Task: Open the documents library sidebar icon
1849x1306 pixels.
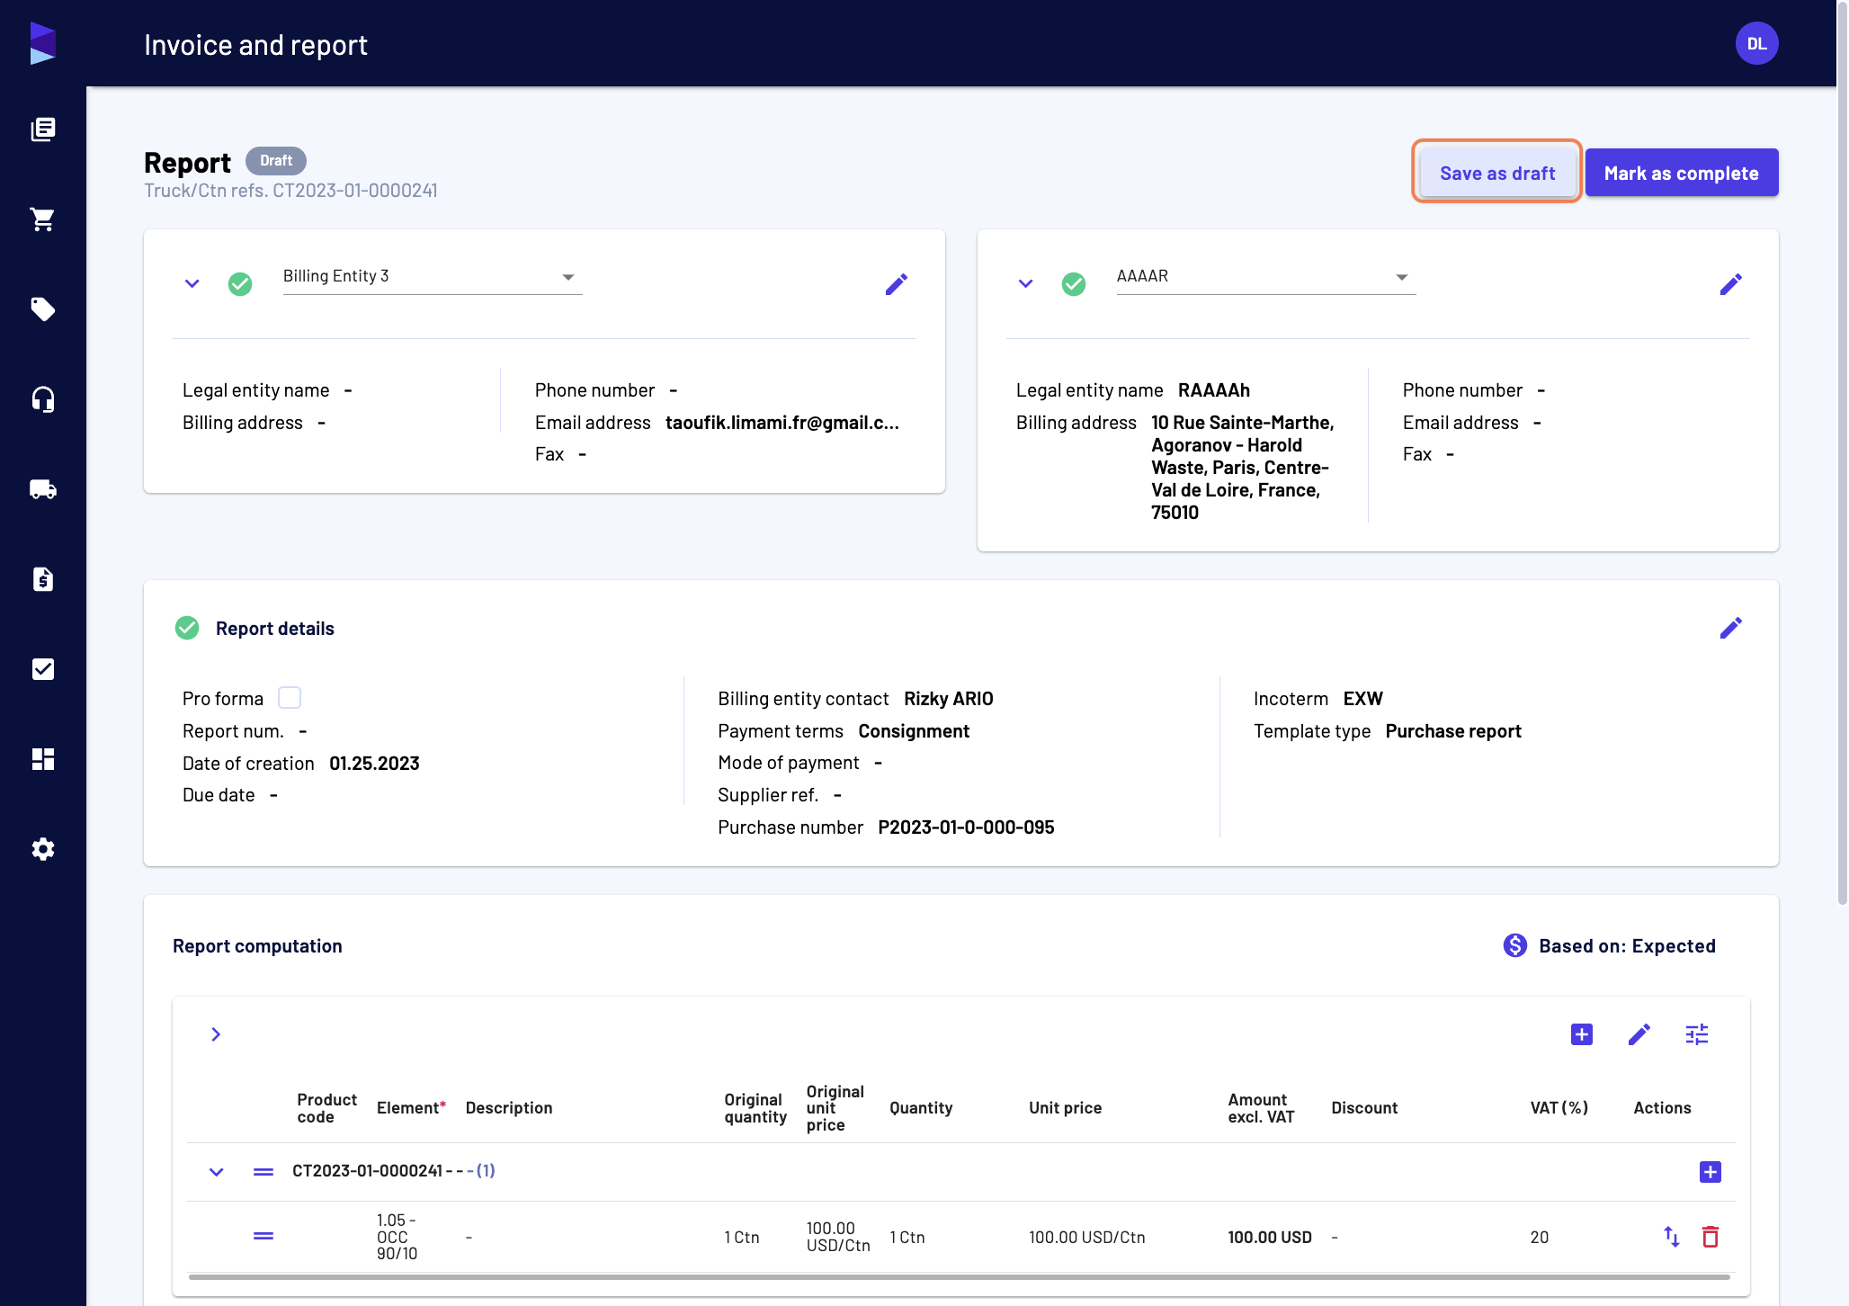Action: point(42,130)
